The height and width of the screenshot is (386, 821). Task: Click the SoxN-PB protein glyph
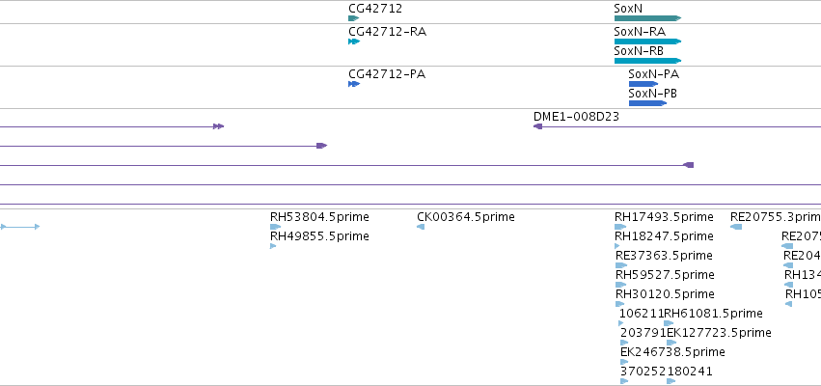[x=647, y=103]
